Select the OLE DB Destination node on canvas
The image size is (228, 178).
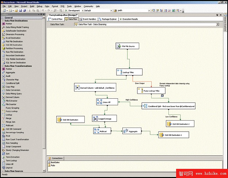[71, 120]
